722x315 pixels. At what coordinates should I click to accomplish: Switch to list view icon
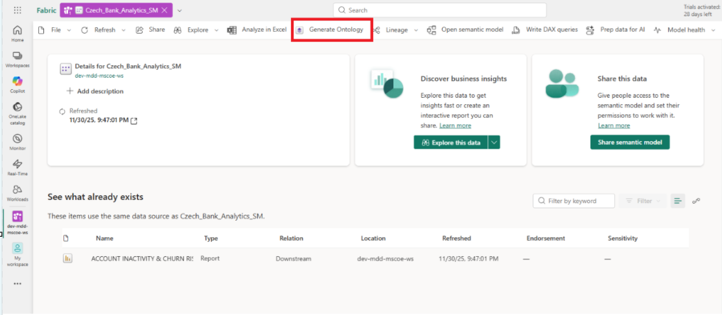tap(677, 201)
